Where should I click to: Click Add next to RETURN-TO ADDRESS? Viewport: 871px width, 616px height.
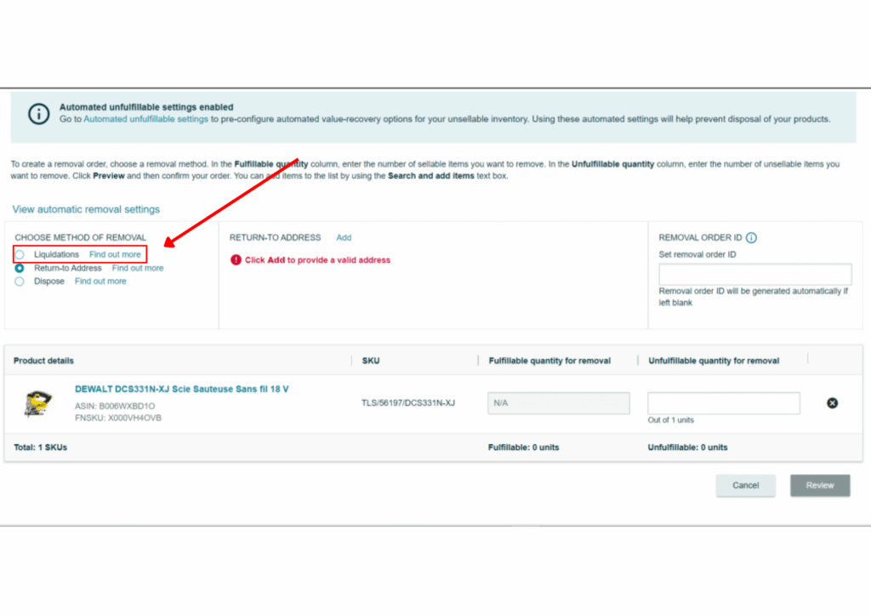(x=344, y=237)
